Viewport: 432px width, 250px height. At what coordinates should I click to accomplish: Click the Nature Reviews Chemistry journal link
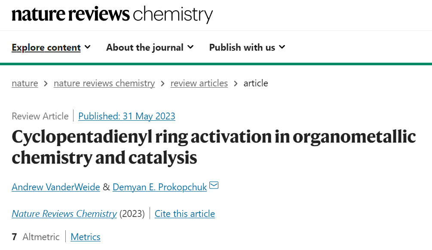pos(64,213)
